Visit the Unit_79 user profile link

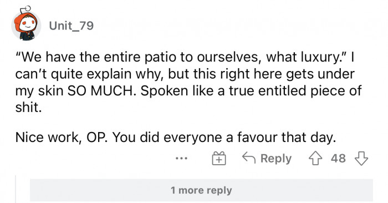coord(72,26)
